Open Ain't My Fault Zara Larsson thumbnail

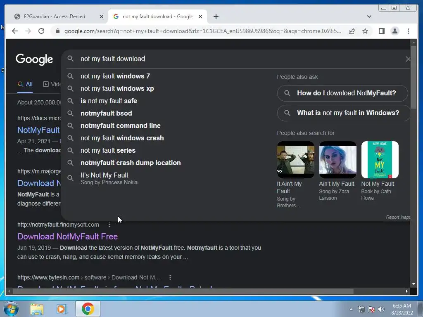[337, 160]
